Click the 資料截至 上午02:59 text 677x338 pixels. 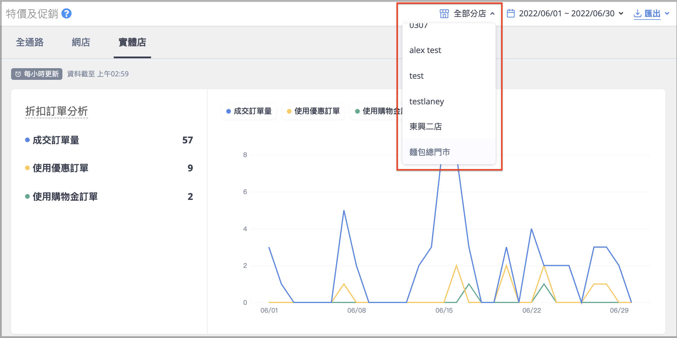(x=98, y=74)
